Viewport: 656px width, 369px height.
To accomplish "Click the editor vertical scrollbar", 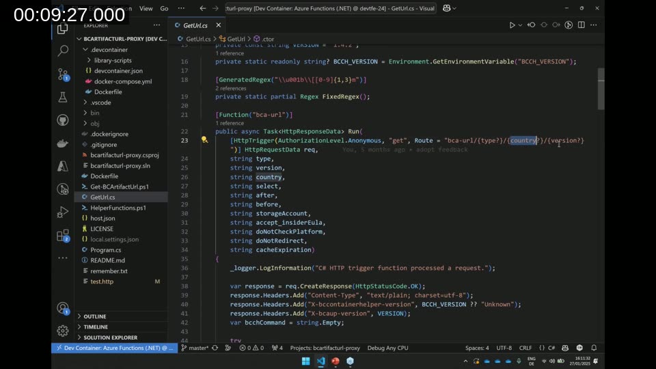I will [601, 89].
